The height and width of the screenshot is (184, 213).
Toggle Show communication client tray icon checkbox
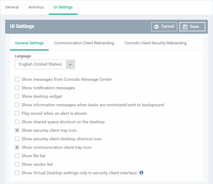point(17,147)
